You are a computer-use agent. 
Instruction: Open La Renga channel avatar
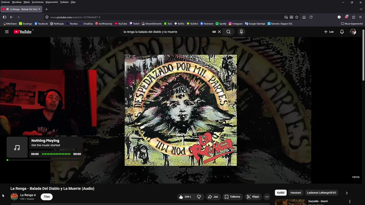[x=14, y=197]
